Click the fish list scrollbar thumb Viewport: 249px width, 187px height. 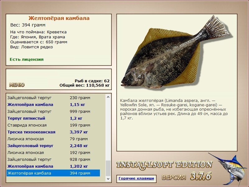(108, 168)
